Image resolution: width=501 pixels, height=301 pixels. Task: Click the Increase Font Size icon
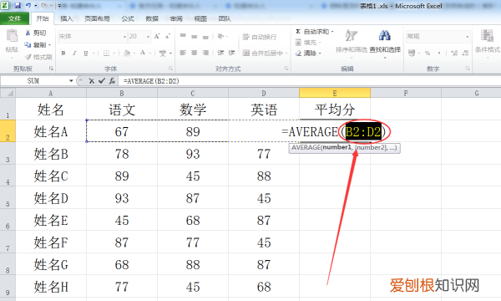click(x=157, y=37)
